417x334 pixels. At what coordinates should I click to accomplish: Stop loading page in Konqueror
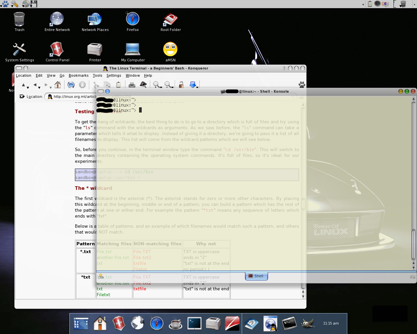coord(82,85)
